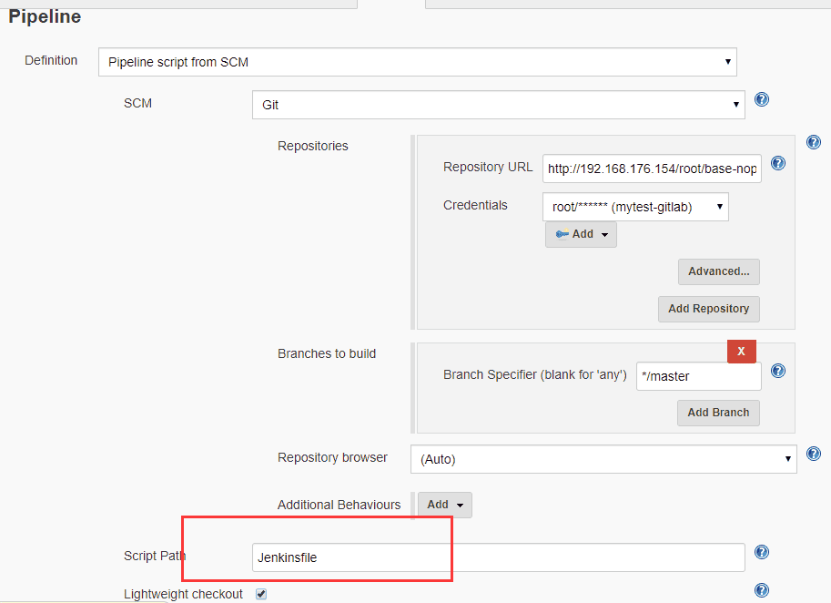
Task: Focus the Repository URL text field
Action: (652, 169)
